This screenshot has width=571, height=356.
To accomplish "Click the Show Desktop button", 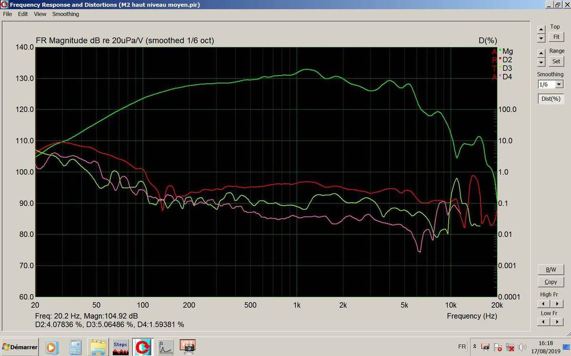I will (567, 347).
